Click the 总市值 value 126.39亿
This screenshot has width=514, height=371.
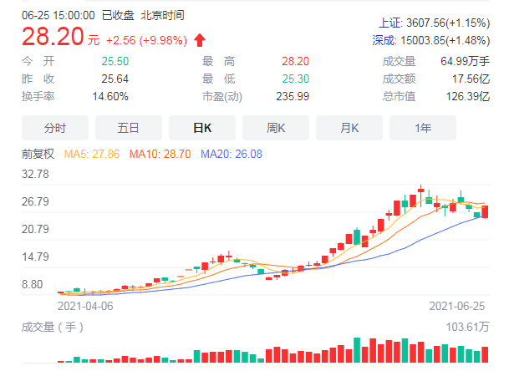[468, 97]
